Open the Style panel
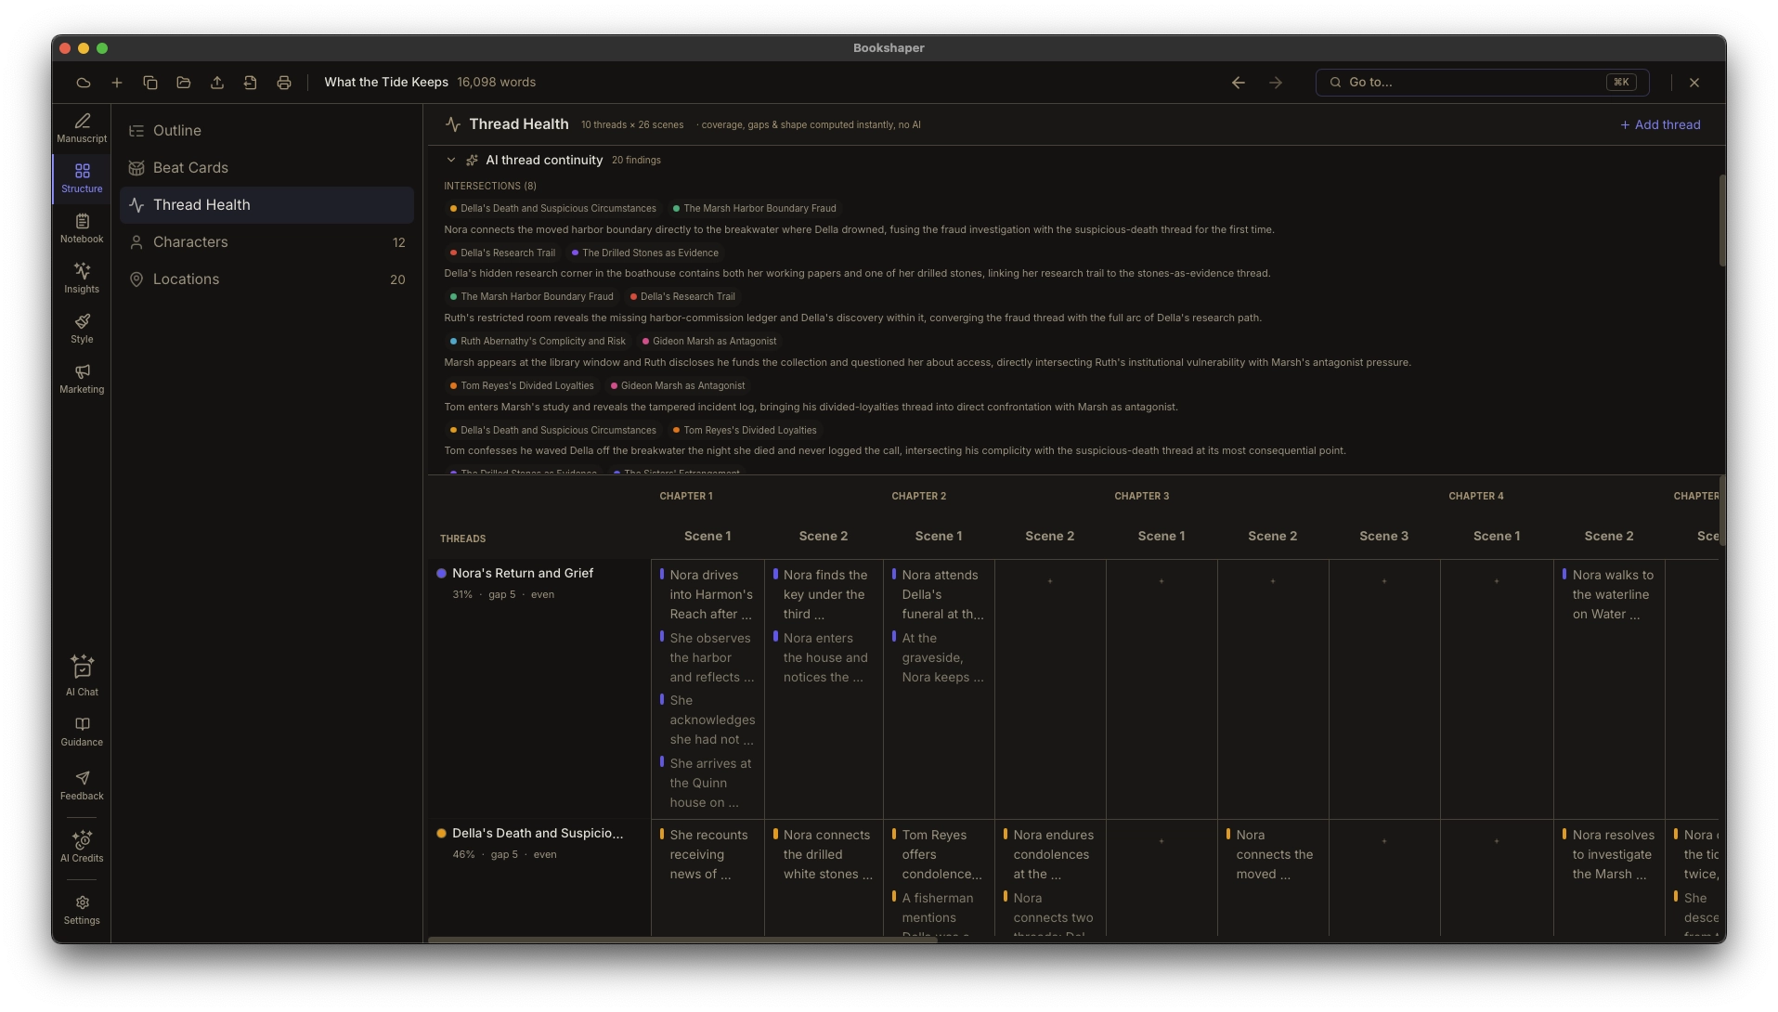Viewport: 1778px width, 1012px height. [x=82, y=329]
